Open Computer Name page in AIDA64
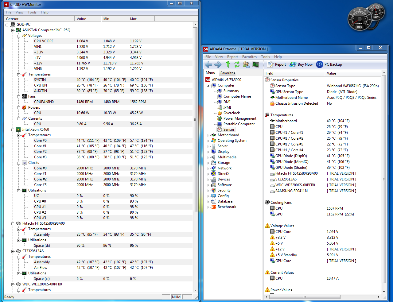The width and height of the screenshot is (393, 302). pos(237,96)
